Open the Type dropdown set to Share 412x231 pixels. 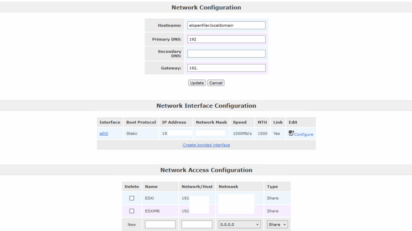pos(277,225)
